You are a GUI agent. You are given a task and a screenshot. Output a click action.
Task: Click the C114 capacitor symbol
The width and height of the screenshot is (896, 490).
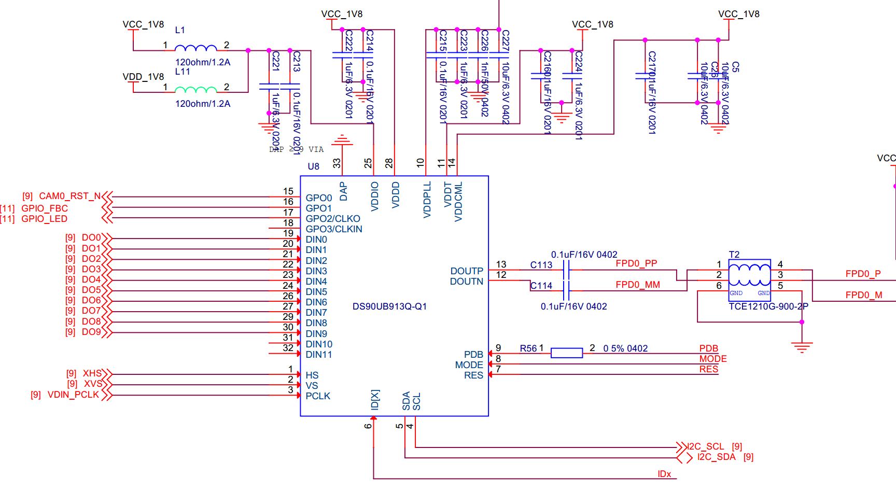click(x=566, y=291)
